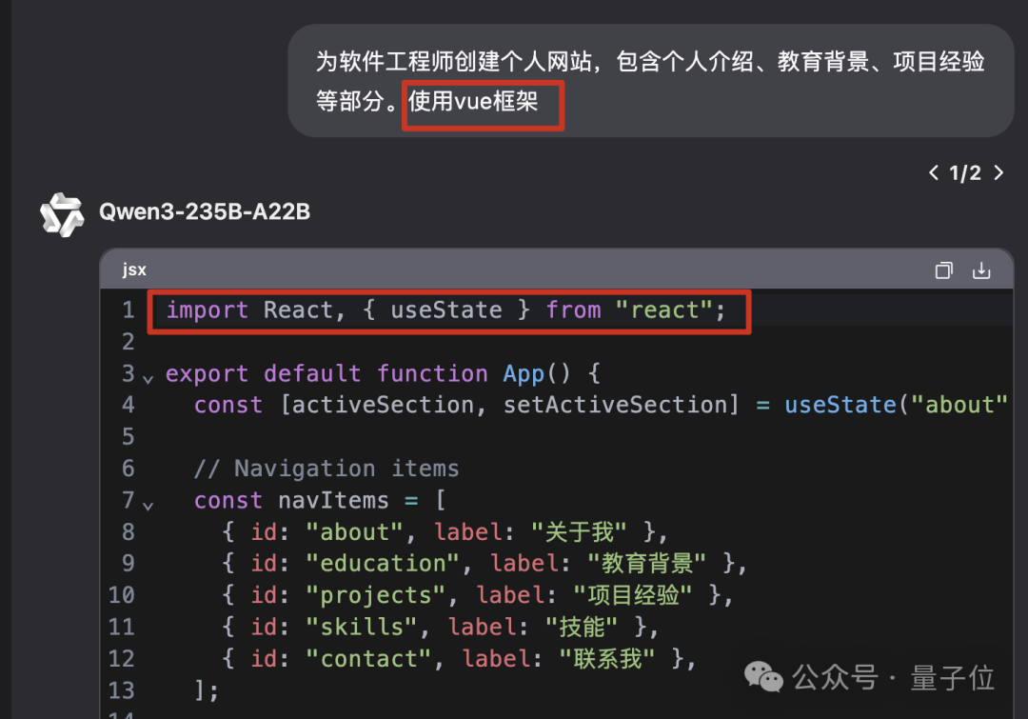Click the Qwen logo avatar
Viewport: 1028px width, 719px height.
pos(62,213)
